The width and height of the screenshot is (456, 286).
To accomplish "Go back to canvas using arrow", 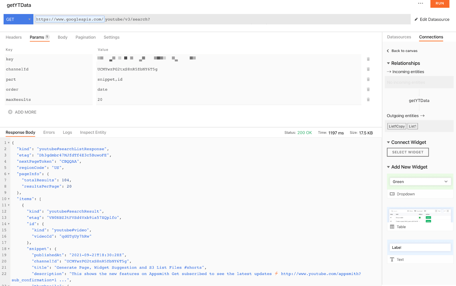I will point(388,51).
